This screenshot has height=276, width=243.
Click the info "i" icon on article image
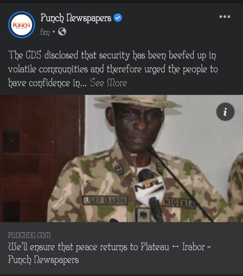pos(225,112)
